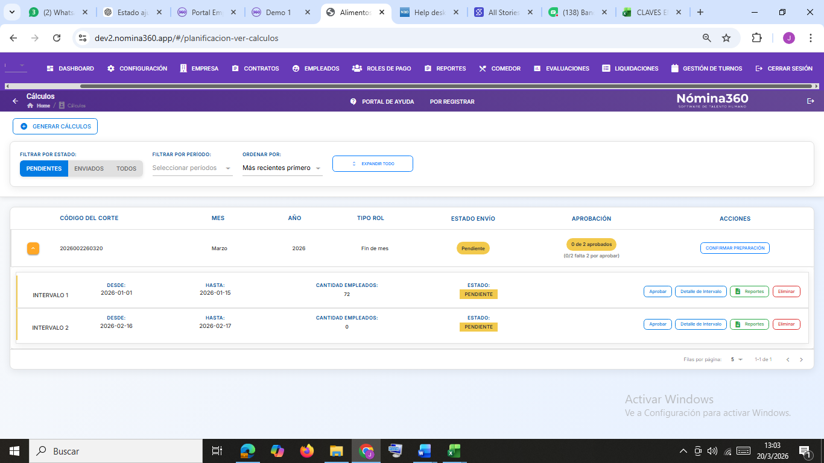Open Reportes for Intervalo 2
824x463 pixels.
tap(749, 324)
